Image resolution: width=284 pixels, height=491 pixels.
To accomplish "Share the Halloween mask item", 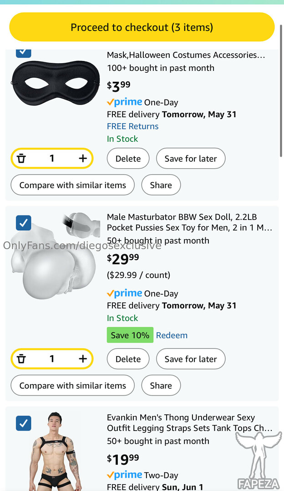I will [161, 185].
